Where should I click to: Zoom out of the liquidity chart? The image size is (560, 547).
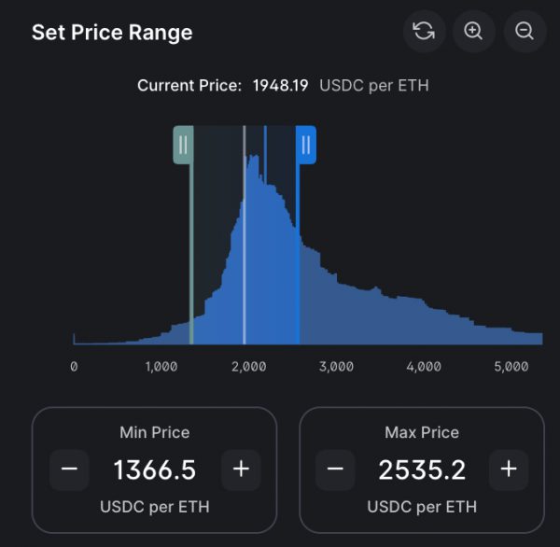click(x=525, y=31)
